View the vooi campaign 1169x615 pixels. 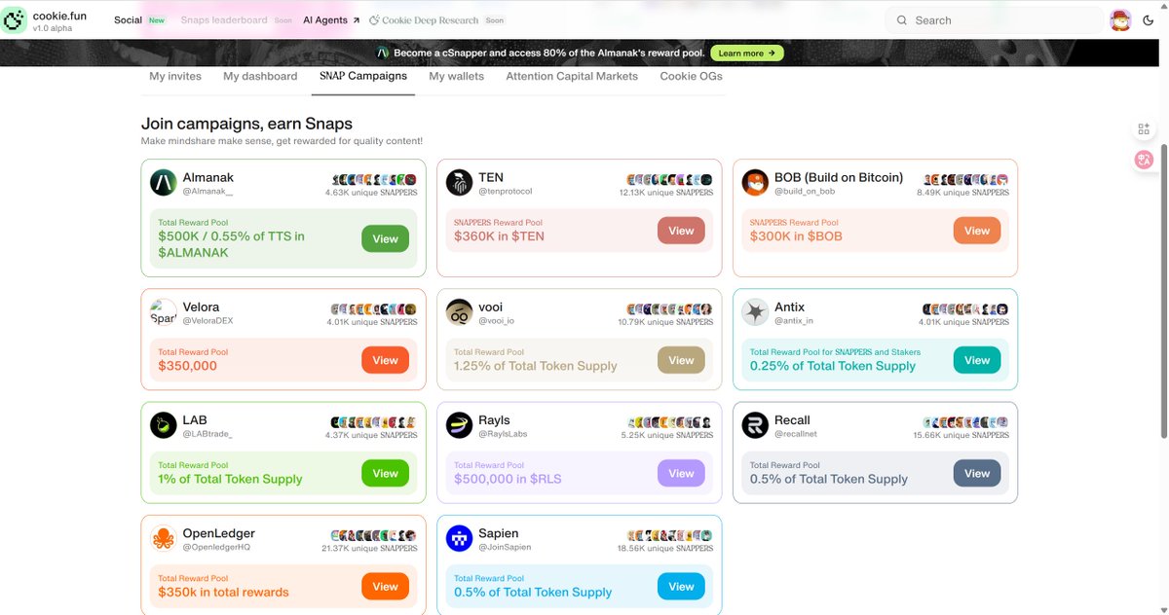681,360
